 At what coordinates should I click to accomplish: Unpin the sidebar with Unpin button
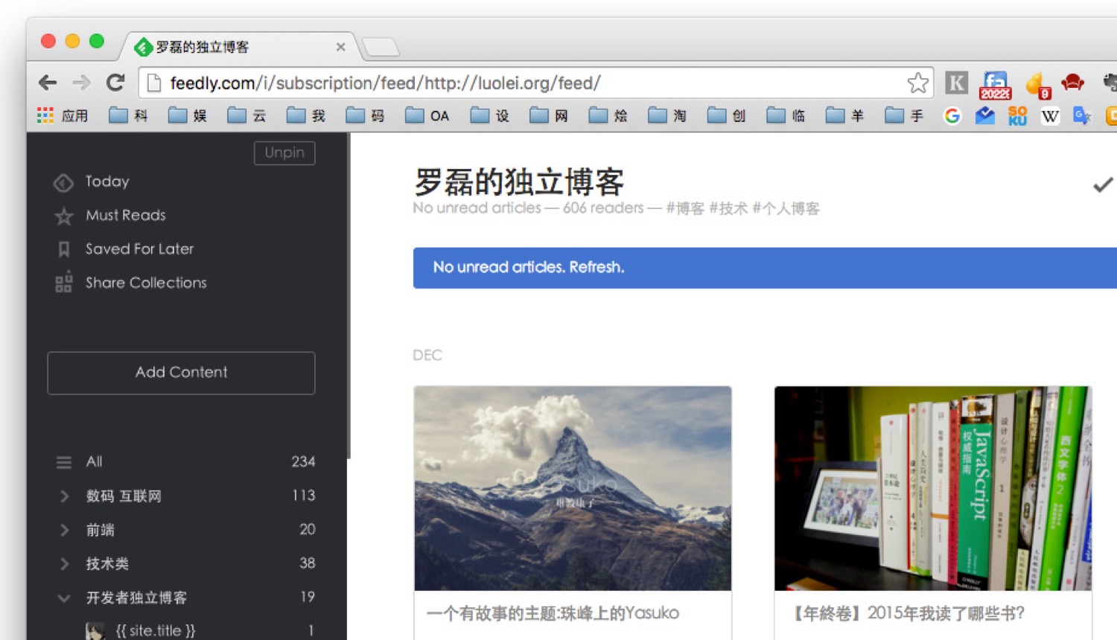pyautogui.click(x=284, y=153)
